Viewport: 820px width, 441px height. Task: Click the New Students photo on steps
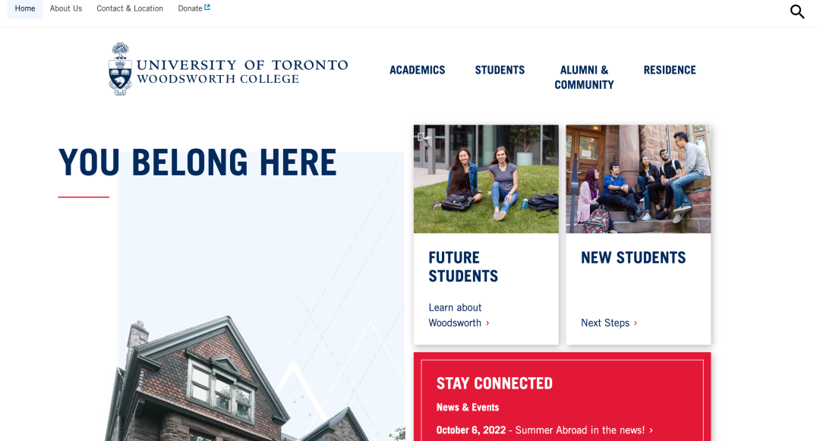pos(639,178)
